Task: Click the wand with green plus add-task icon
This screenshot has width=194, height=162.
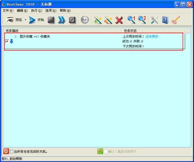Action: [x=98, y=20]
